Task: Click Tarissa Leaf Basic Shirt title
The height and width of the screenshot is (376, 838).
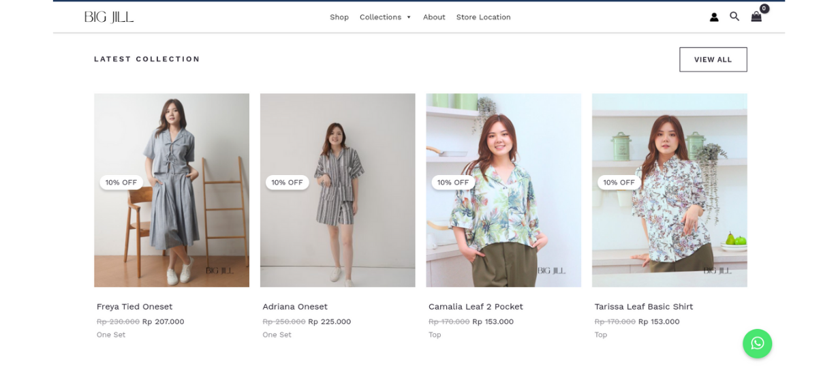Action: coord(643,307)
